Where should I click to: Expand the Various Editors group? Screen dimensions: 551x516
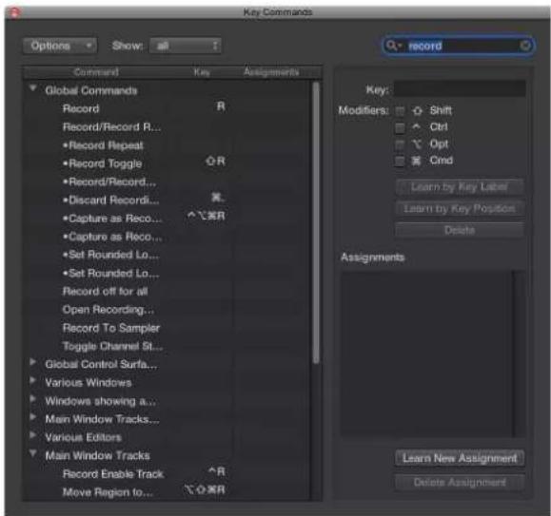[32, 435]
